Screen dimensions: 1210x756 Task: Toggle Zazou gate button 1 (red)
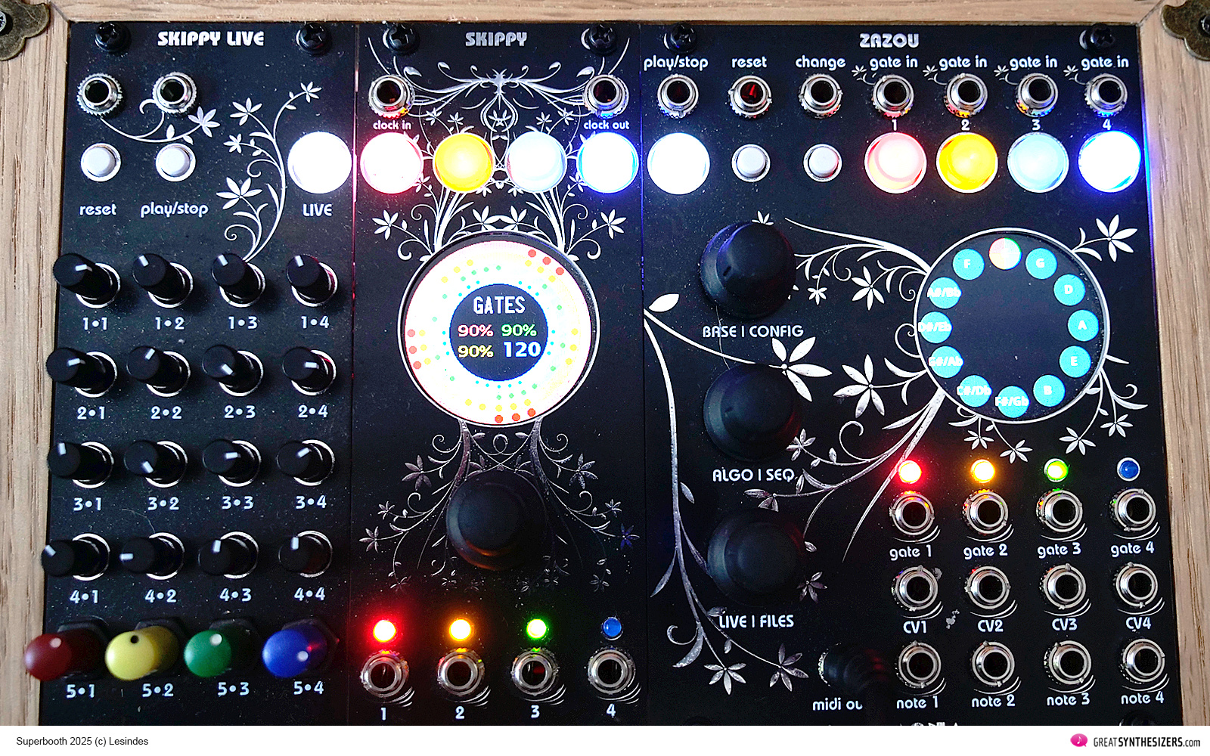click(x=895, y=163)
